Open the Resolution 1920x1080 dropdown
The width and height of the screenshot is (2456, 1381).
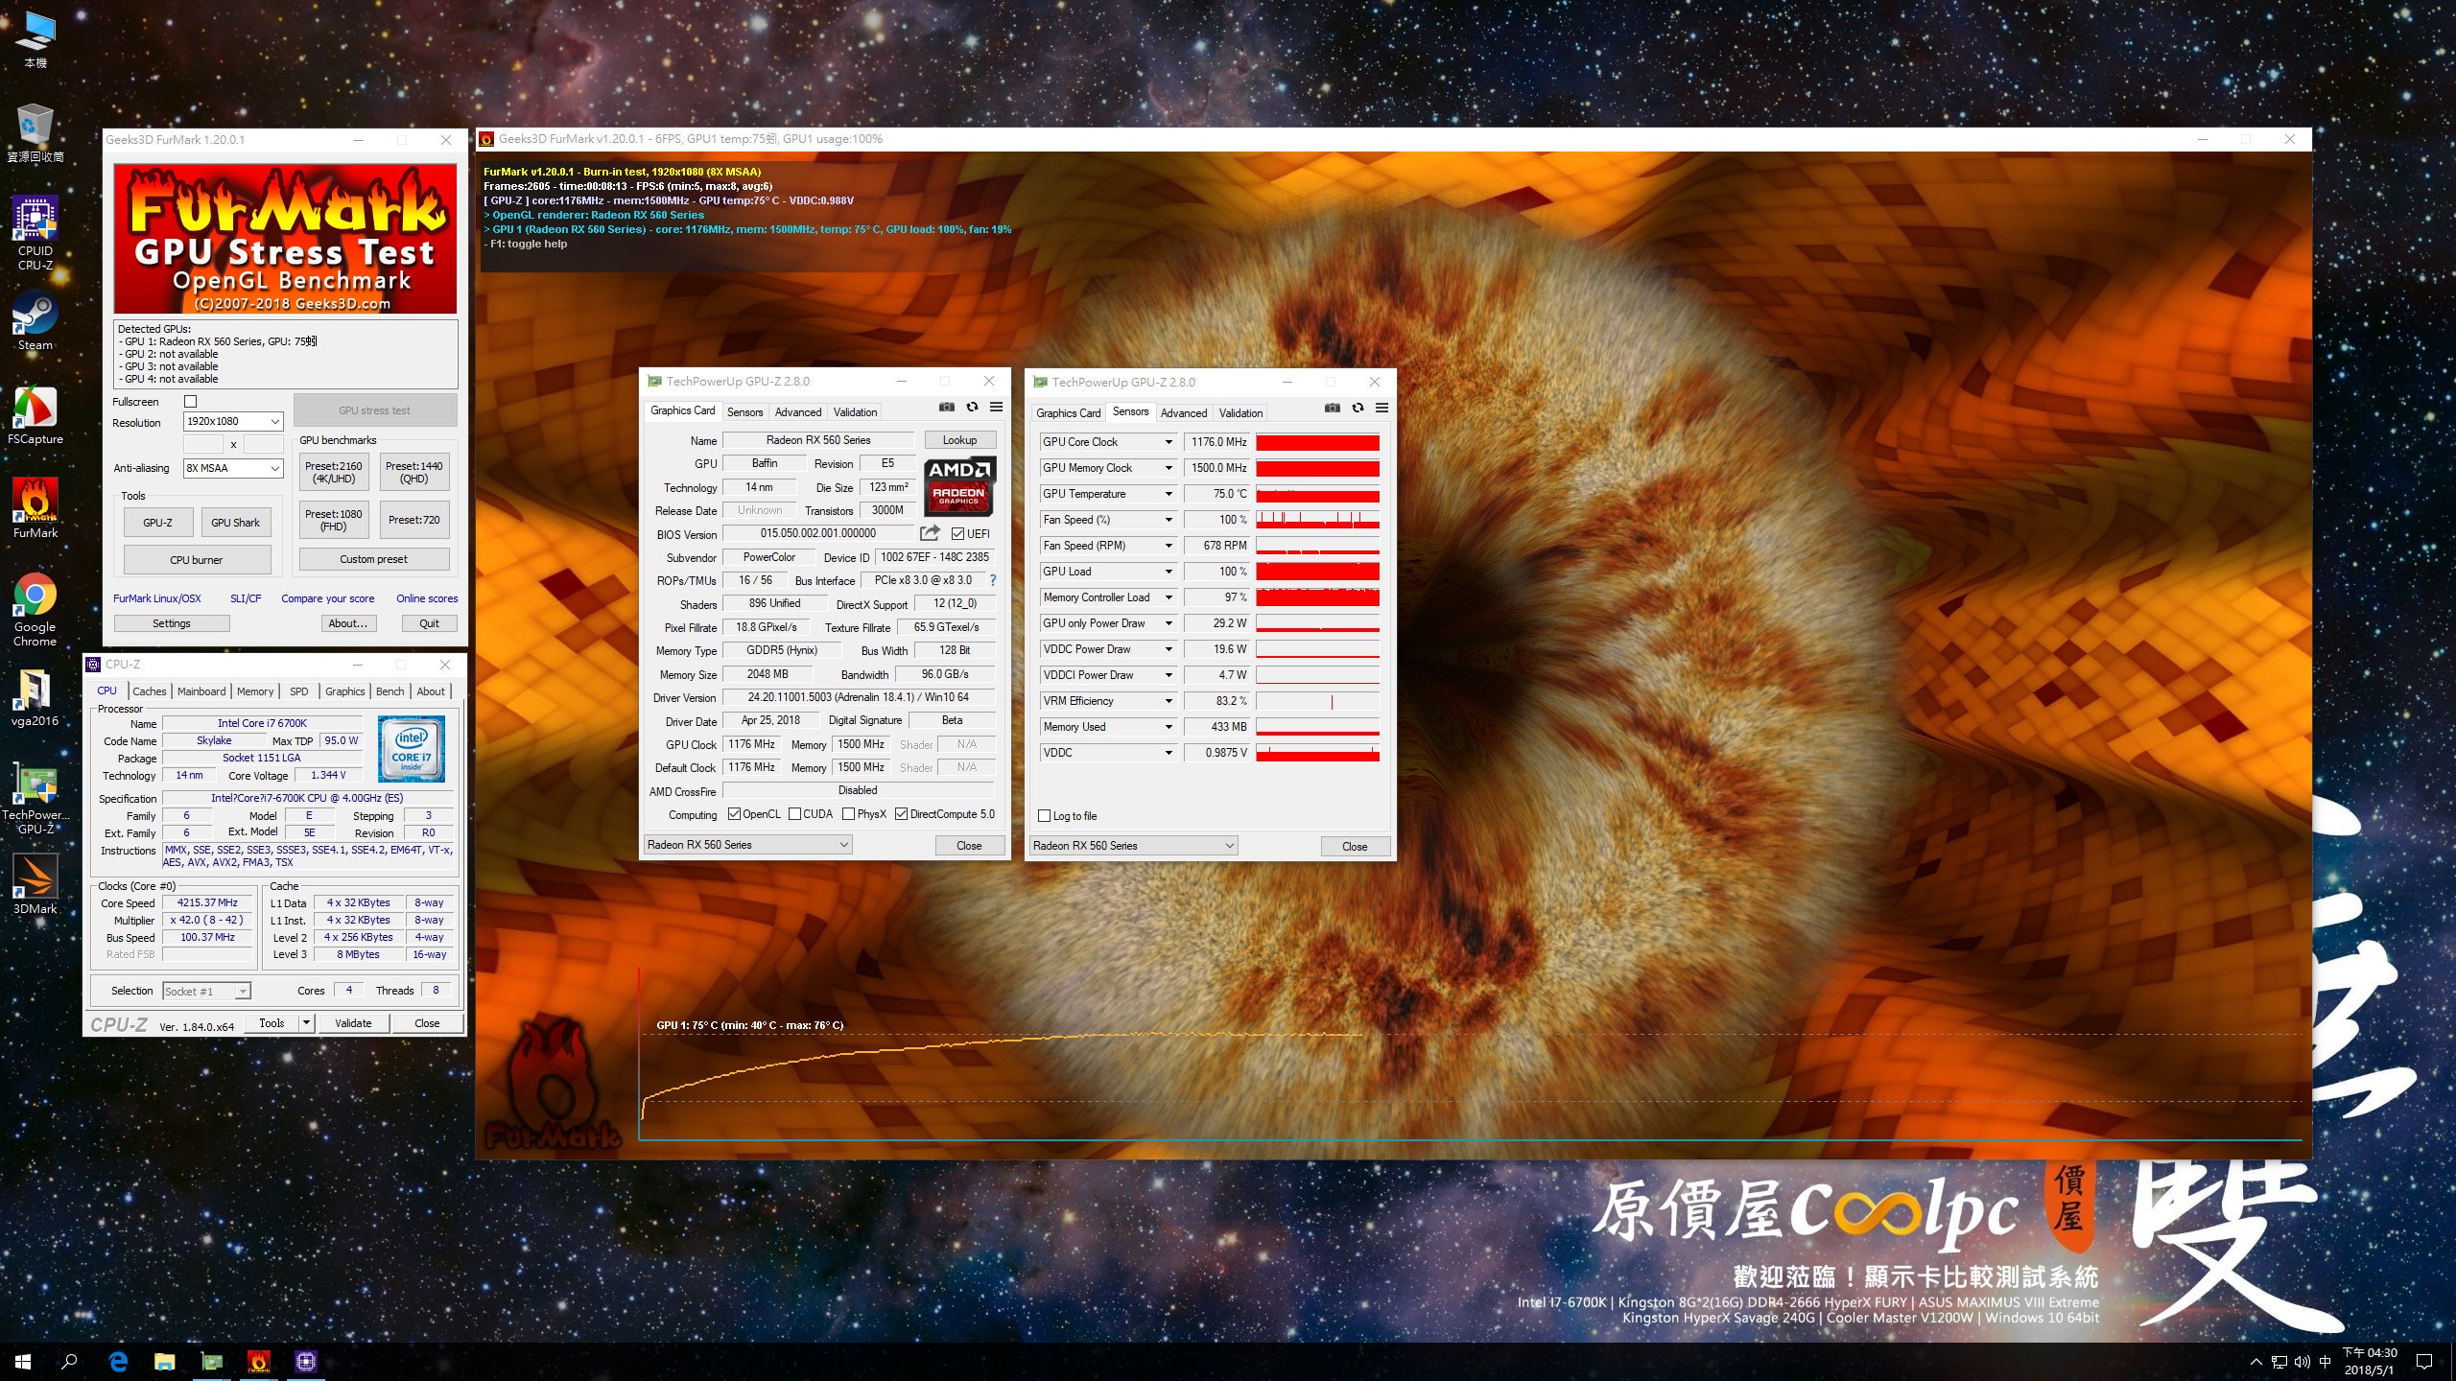pos(233,421)
